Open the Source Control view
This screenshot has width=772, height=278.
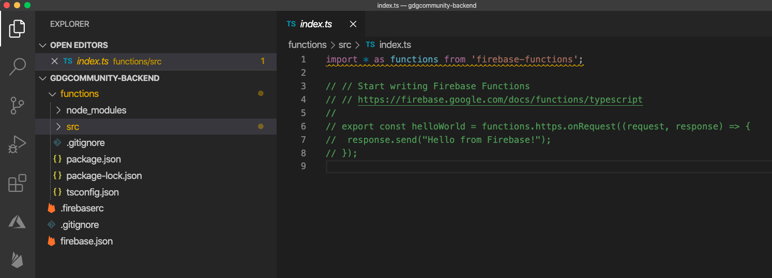pyautogui.click(x=17, y=105)
